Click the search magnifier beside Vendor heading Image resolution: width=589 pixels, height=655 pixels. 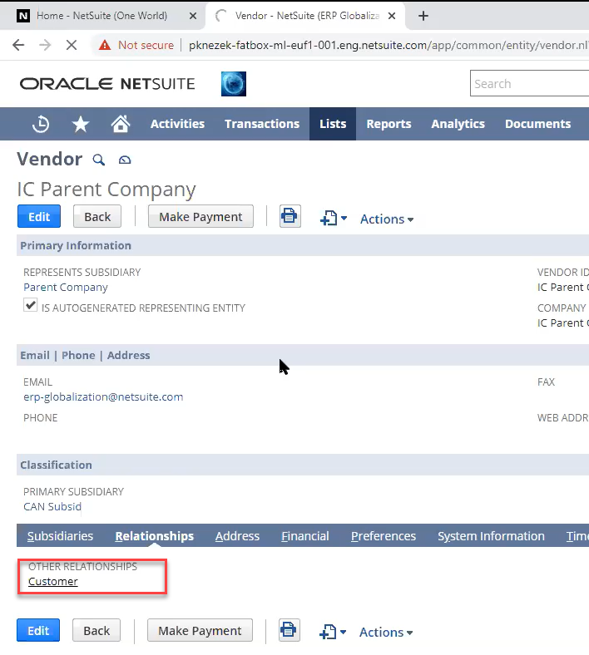pos(99,160)
